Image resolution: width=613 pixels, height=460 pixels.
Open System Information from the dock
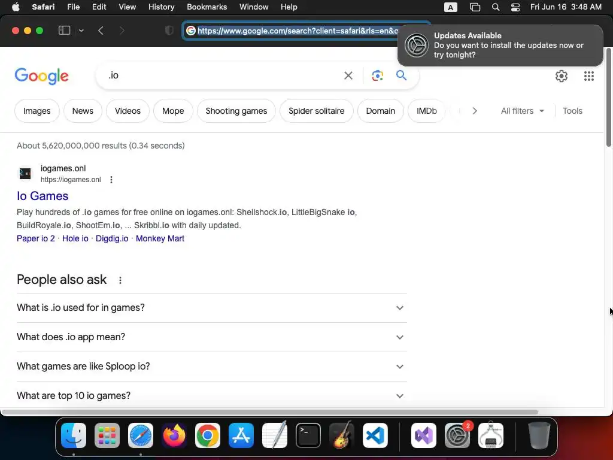(491, 435)
